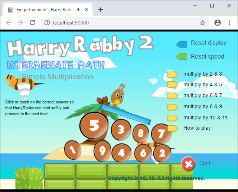This screenshot has width=238, height=192.
Task: Maximize the Chrome window
Action: point(212,6)
